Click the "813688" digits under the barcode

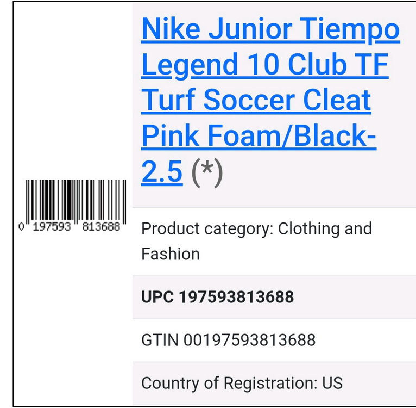pos(101,227)
